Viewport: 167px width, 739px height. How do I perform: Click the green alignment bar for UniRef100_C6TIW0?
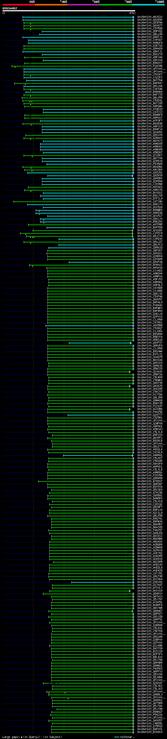74,201
